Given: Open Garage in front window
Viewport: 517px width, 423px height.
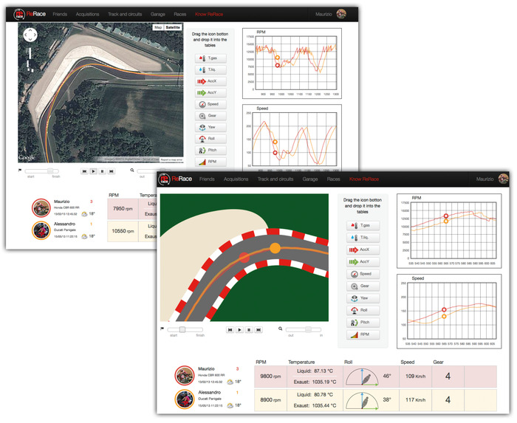Looking at the screenshot, I should pyautogui.click(x=310, y=179).
